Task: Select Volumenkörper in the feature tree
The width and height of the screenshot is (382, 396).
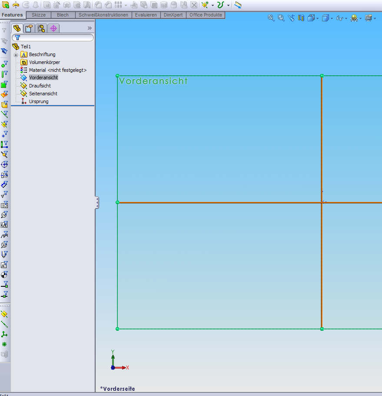Action: pyautogui.click(x=44, y=62)
